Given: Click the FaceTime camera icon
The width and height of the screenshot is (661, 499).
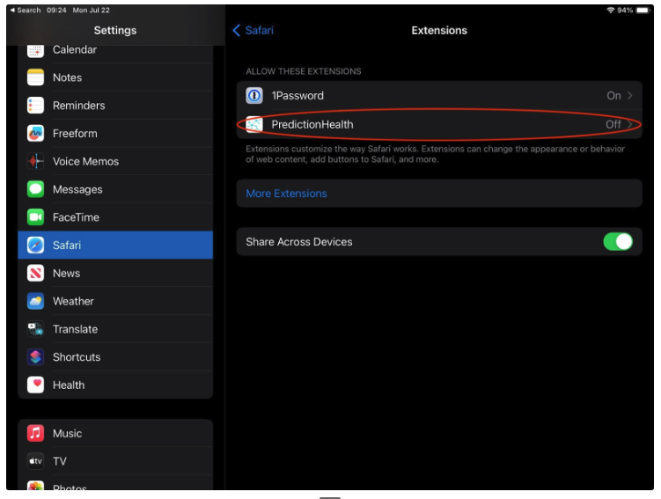Looking at the screenshot, I should point(35,217).
